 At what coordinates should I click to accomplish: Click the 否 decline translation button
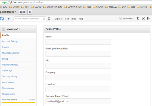coord(30,12)
